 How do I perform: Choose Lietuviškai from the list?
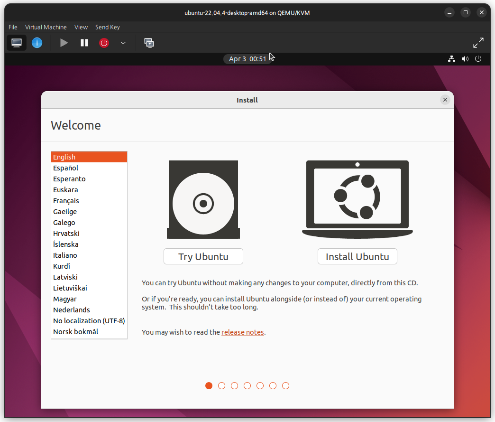89,288
